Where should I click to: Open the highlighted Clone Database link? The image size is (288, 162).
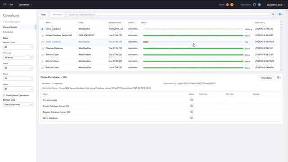pos(53,42)
